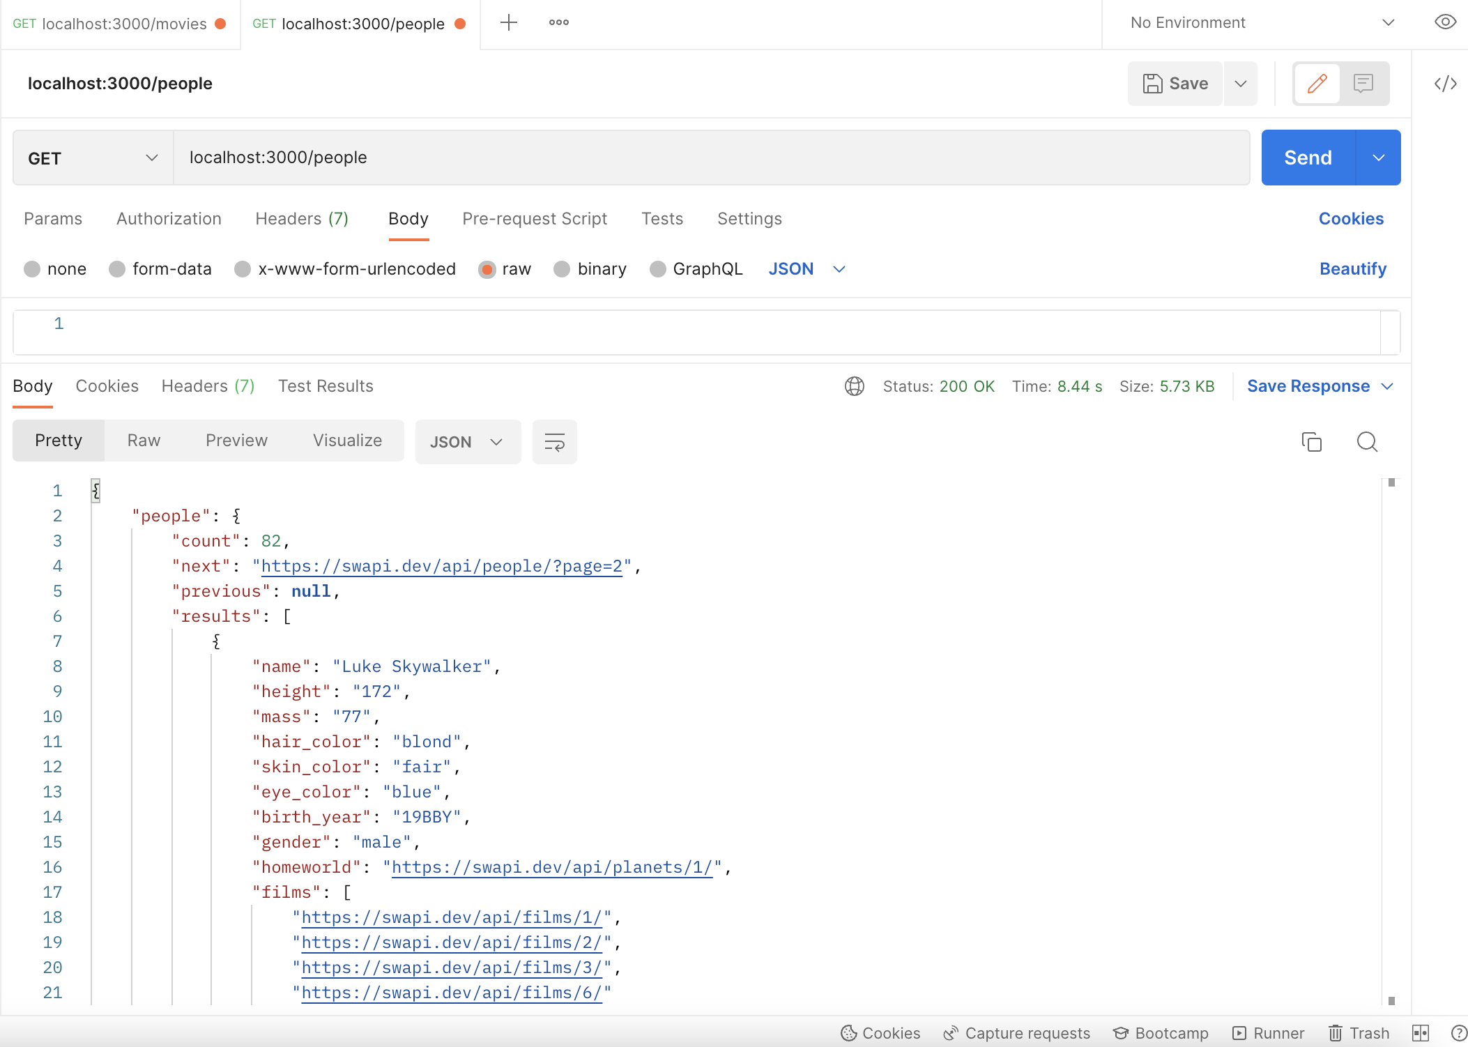This screenshot has height=1047, width=1468.
Task: Open the code snippet panel icon
Action: pos(1445,84)
